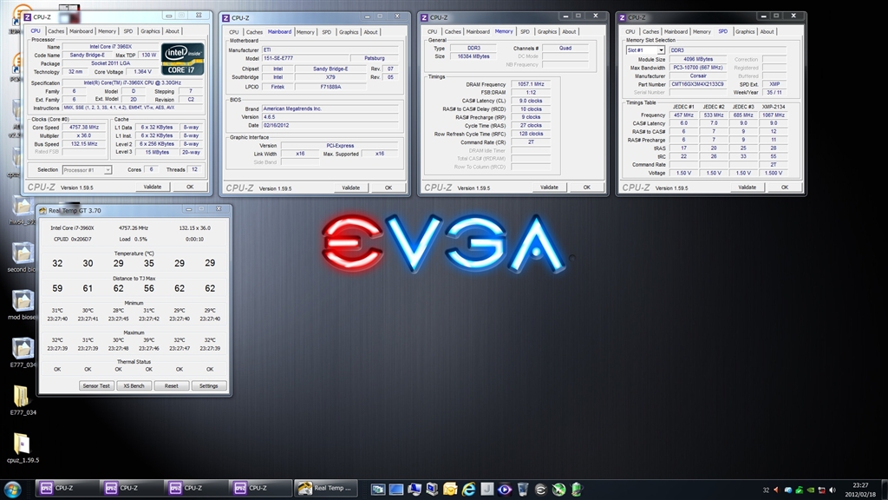The image size is (888, 500).
Task: Launch Internet Explorer from the taskbar
Action: pyautogui.click(x=468, y=490)
